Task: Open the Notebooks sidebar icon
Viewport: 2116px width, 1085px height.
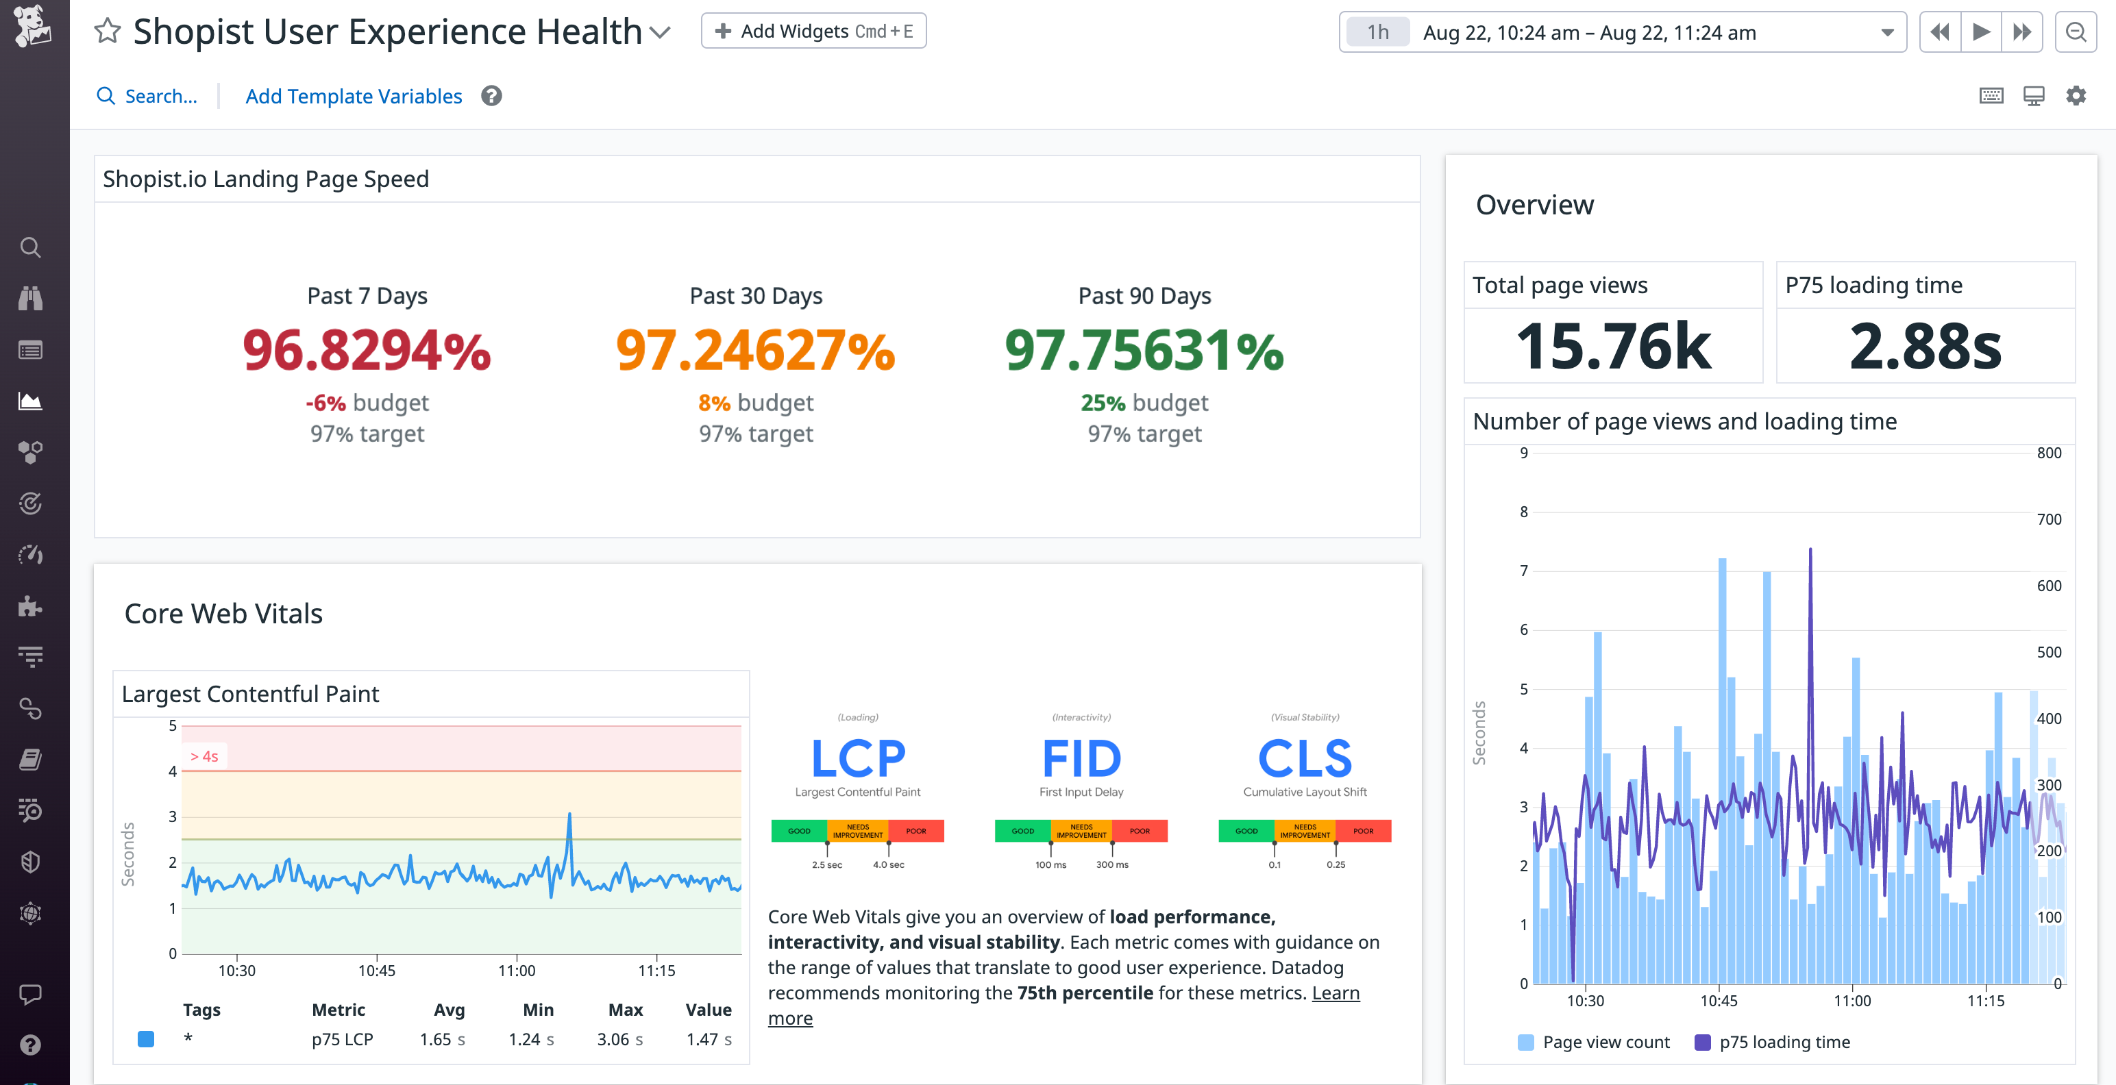Action: 33,759
